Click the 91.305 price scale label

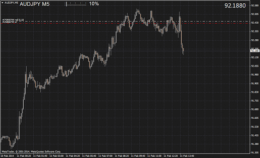point(255,153)
